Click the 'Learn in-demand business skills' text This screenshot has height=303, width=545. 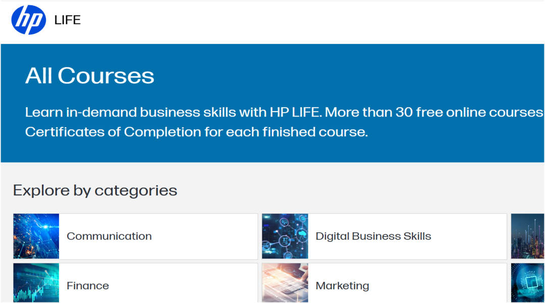(x=146, y=112)
